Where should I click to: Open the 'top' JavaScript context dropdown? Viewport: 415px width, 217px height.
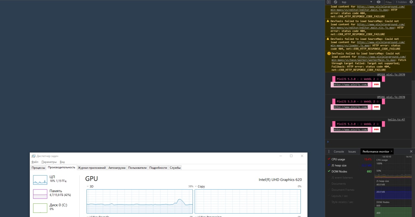click(357, 2)
